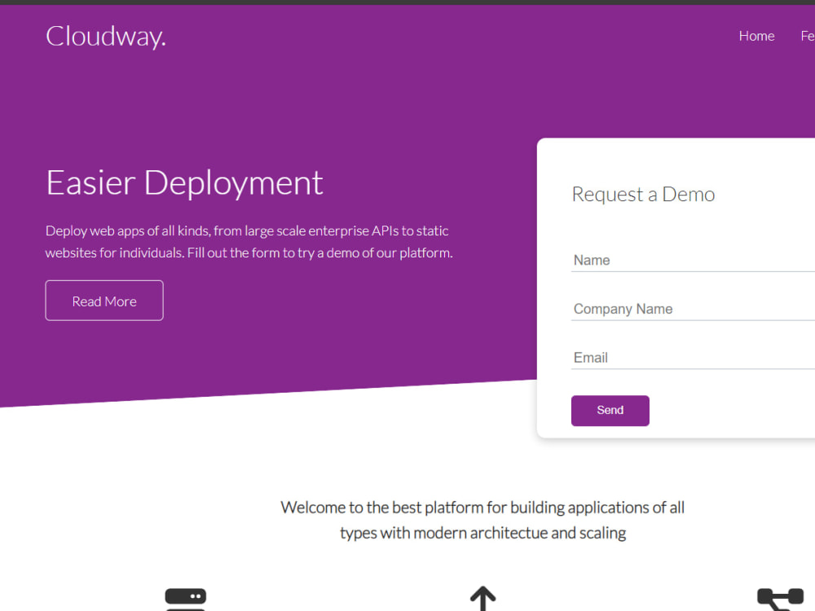The width and height of the screenshot is (815, 611).
Task: Click the network diagram icon
Action: (x=780, y=600)
